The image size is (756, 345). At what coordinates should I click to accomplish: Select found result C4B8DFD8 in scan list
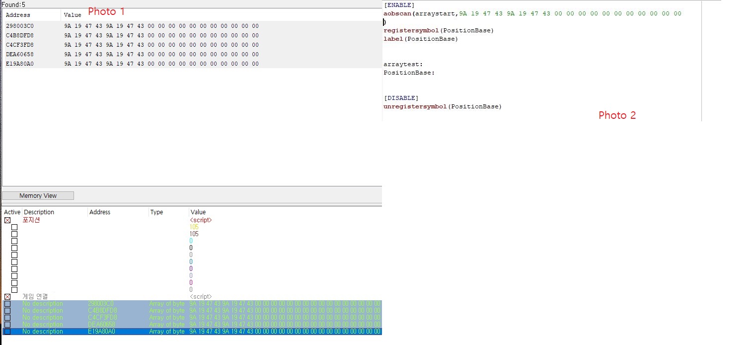tap(20, 35)
